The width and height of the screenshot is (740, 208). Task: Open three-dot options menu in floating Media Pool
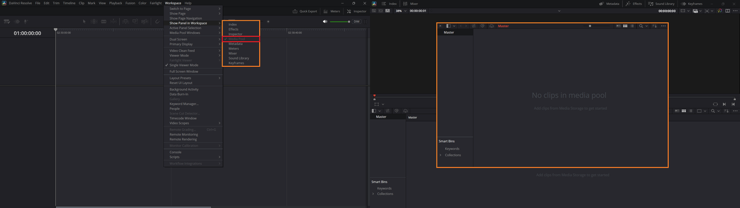663,26
